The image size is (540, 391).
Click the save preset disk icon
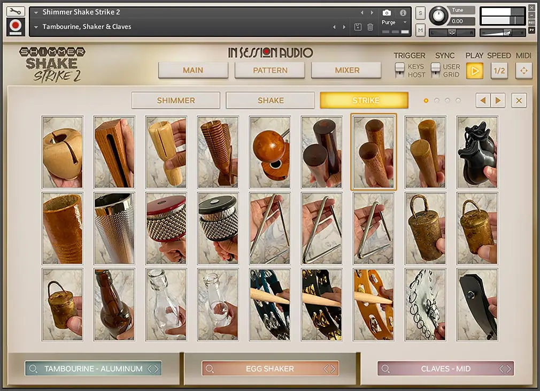358,27
